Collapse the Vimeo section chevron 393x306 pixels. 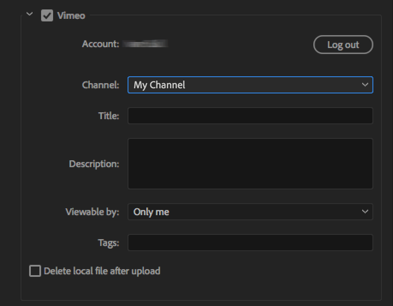[x=30, y=14]
